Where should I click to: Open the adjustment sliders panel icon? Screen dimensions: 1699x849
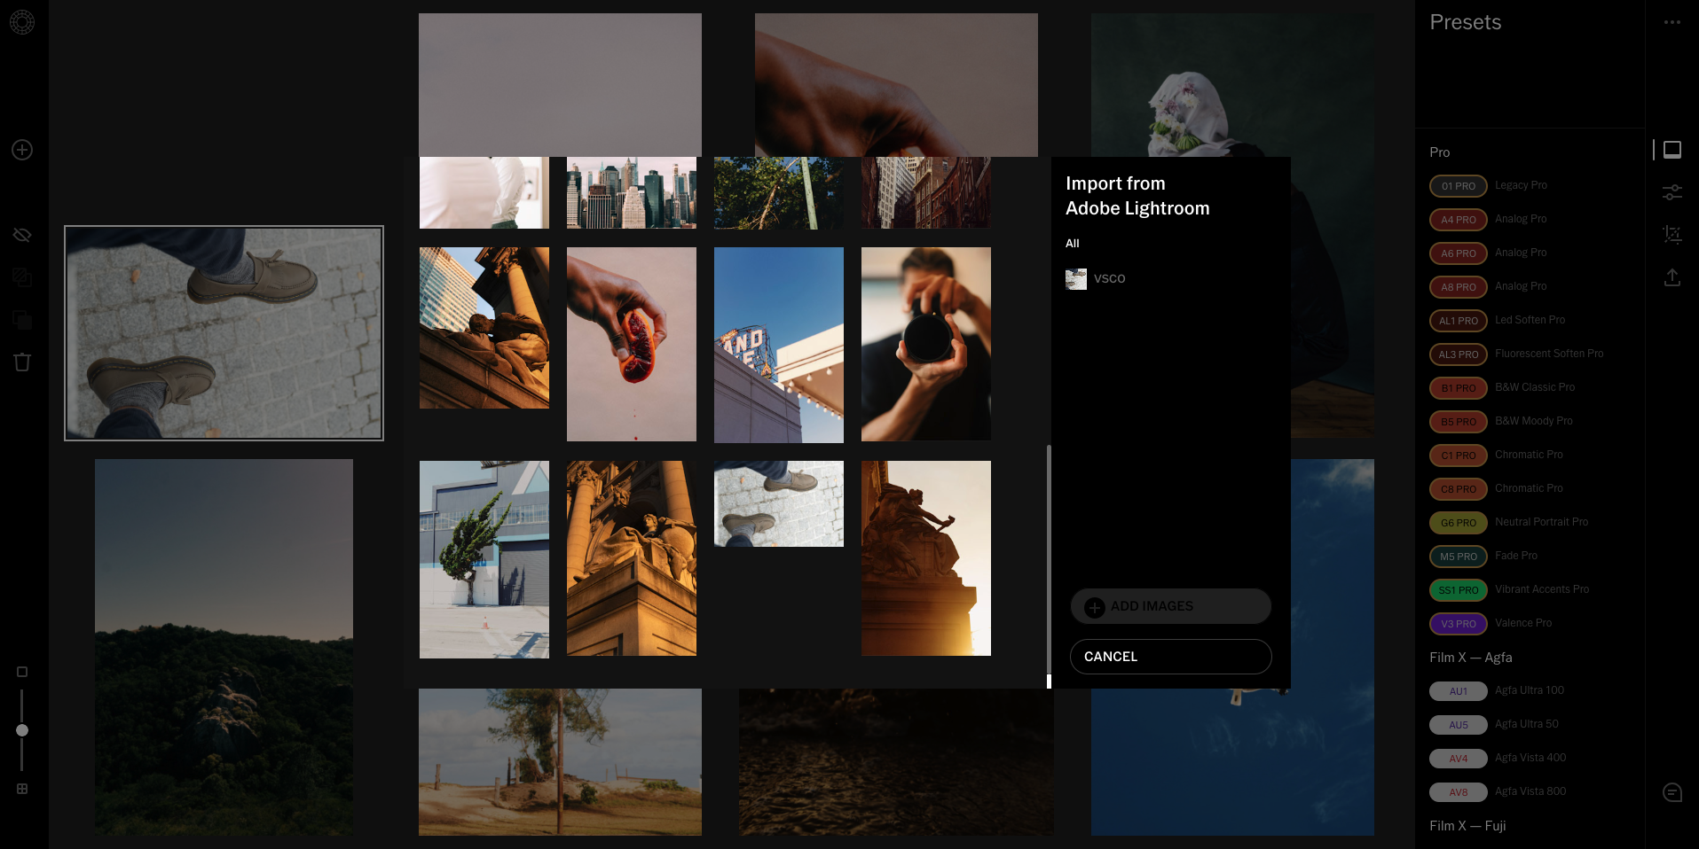tap(1671, 191)
